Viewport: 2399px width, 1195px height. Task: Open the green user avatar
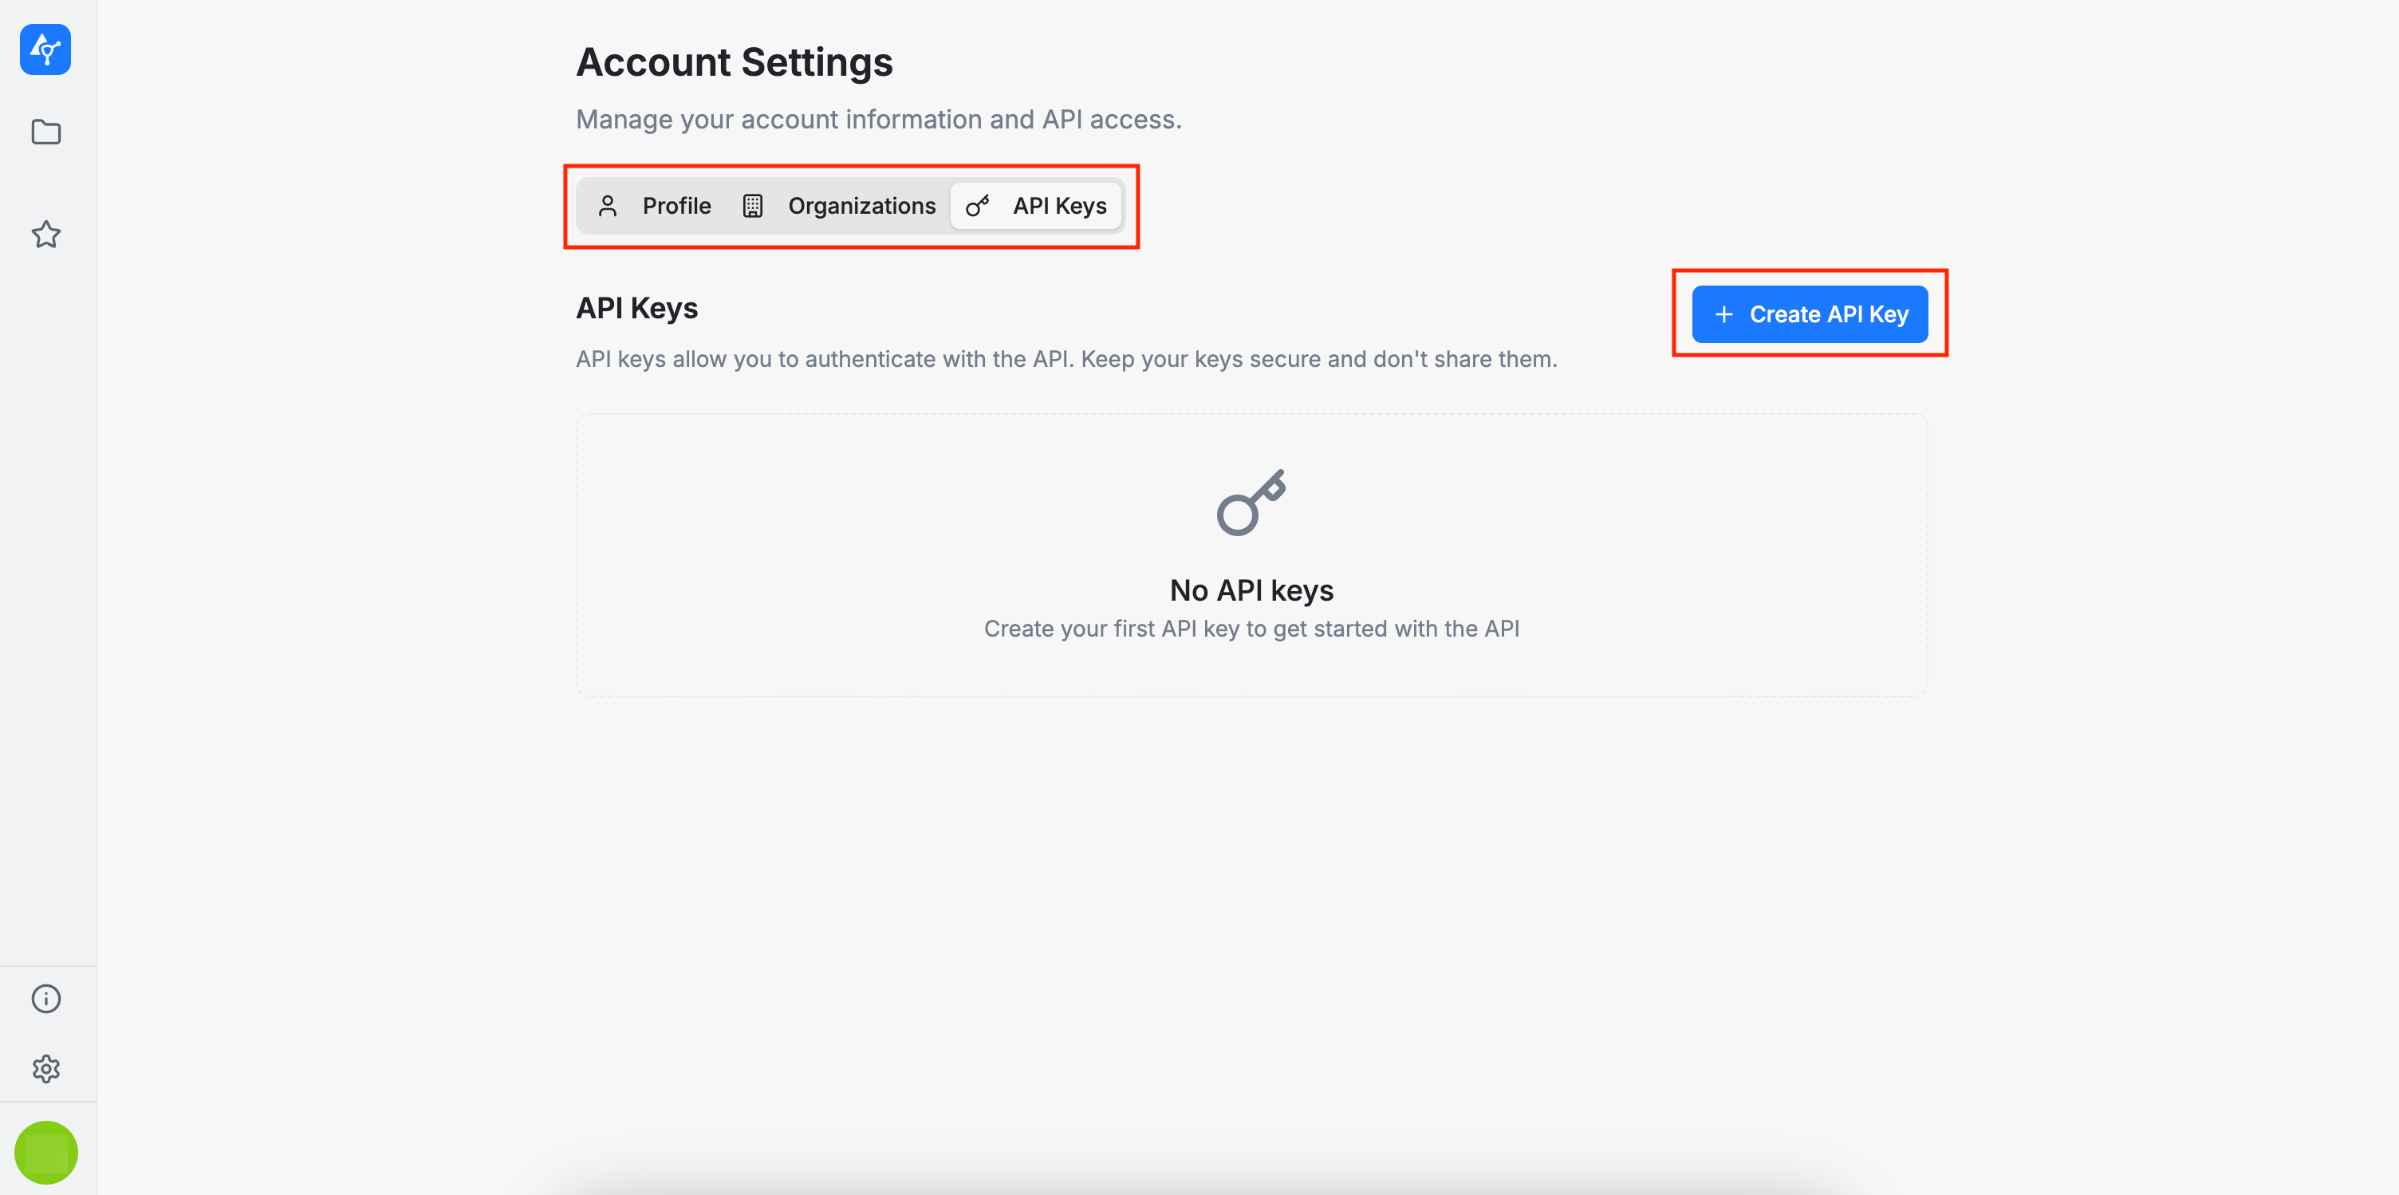(45, 1152)
